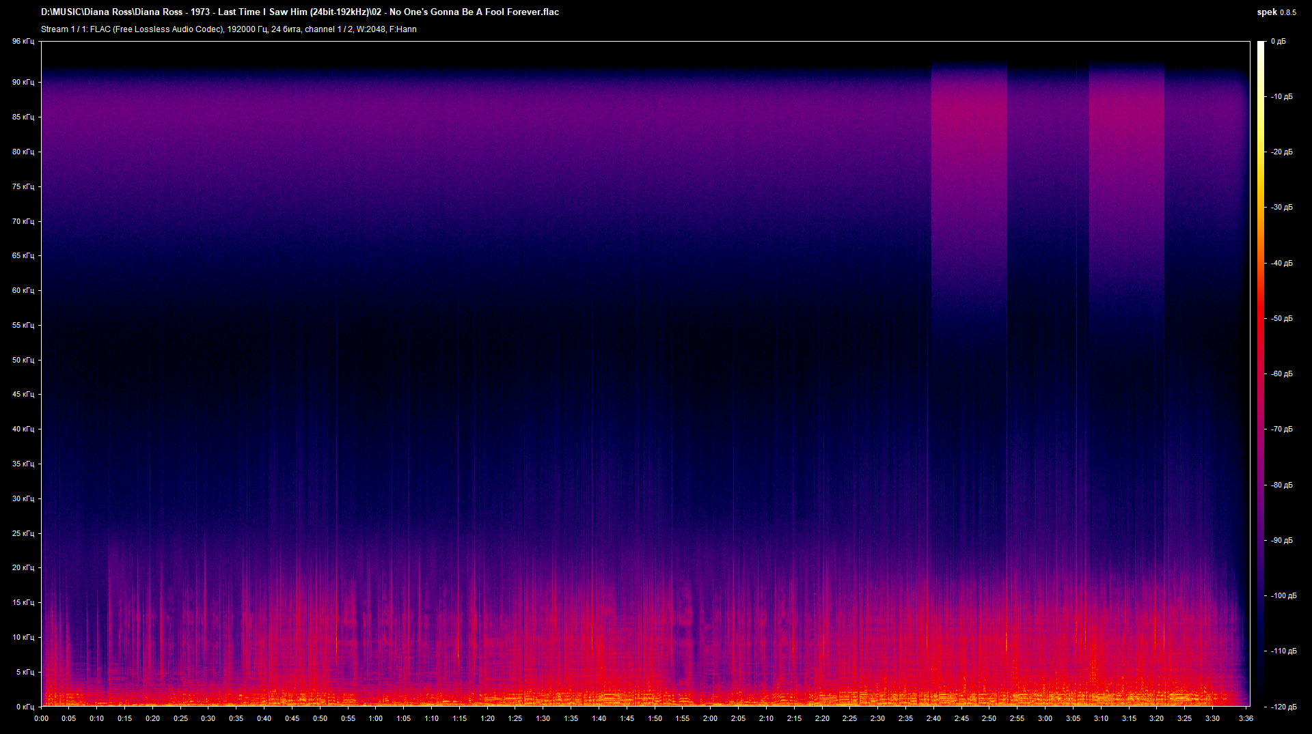
Task: Select the 1:00 time axis tick
Action: coord(376,718)
